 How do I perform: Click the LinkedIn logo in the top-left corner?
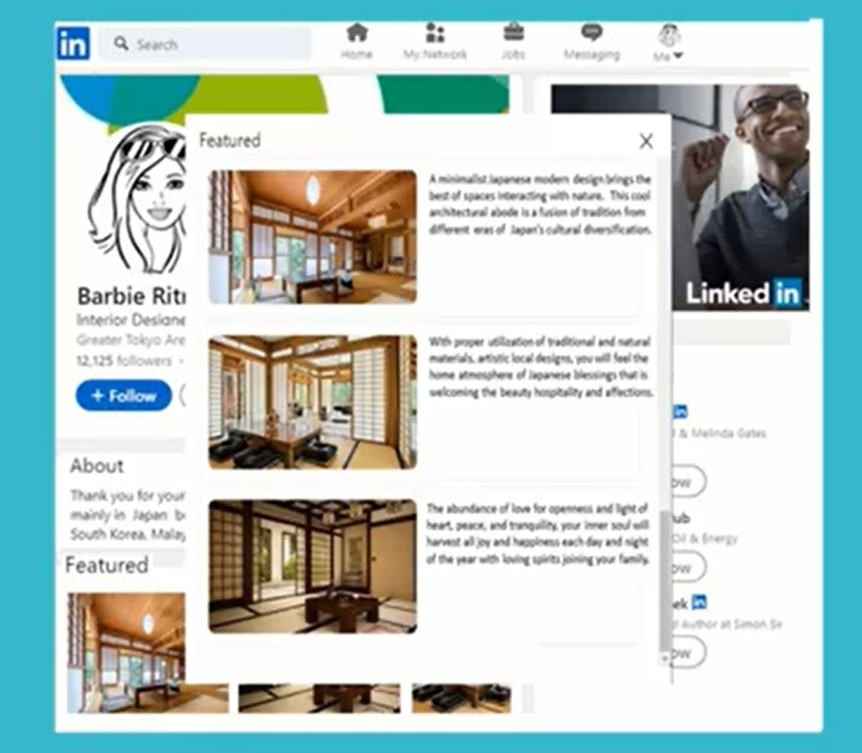coord(72,42)
